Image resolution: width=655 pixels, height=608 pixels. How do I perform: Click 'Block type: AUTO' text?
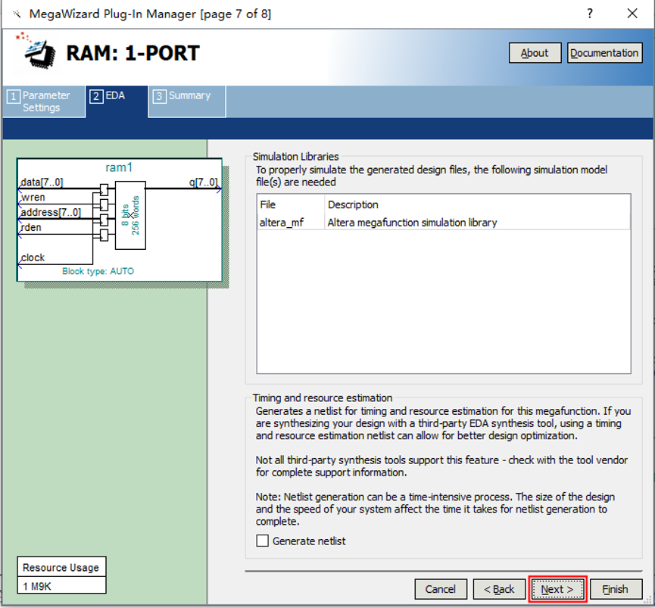(x=98, y=271)
